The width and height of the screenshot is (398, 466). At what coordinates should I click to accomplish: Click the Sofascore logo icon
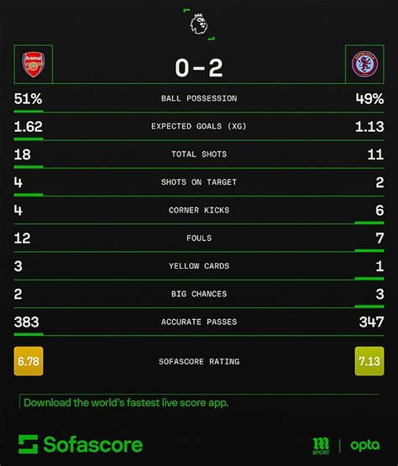click(x=28, y=444)
